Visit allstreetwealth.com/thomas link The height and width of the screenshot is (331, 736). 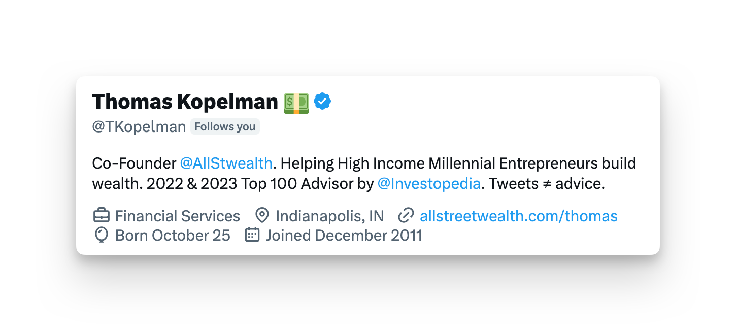tap(519, 216)
